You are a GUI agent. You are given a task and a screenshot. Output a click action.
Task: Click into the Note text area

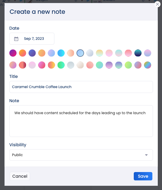[x=81, y=121]
